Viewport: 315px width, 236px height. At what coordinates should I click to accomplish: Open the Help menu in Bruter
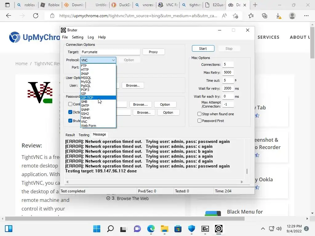(102, 37)
